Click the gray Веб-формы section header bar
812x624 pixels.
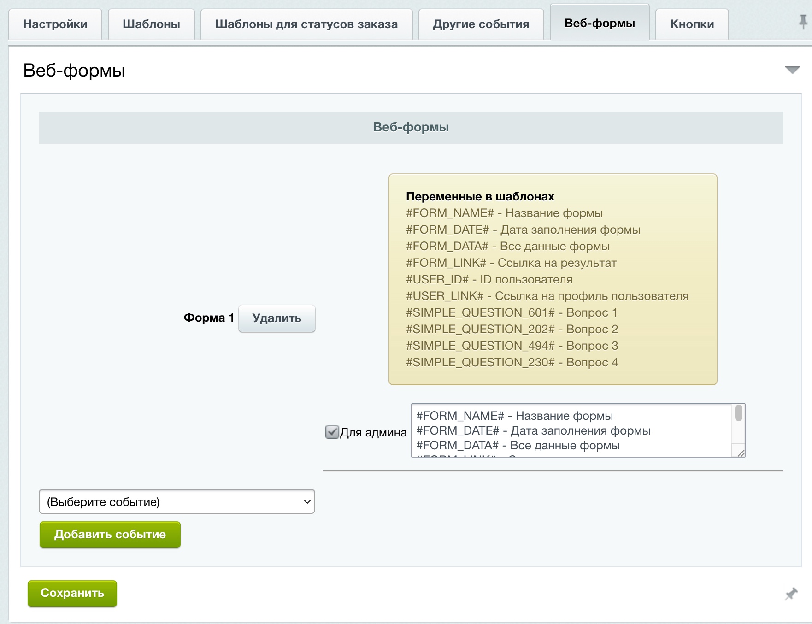click(x=411, y=128)
